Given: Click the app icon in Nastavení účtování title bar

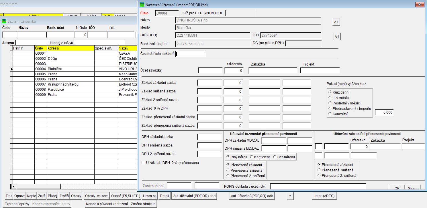Looking at the screenshot, I should tap(142, 5).
